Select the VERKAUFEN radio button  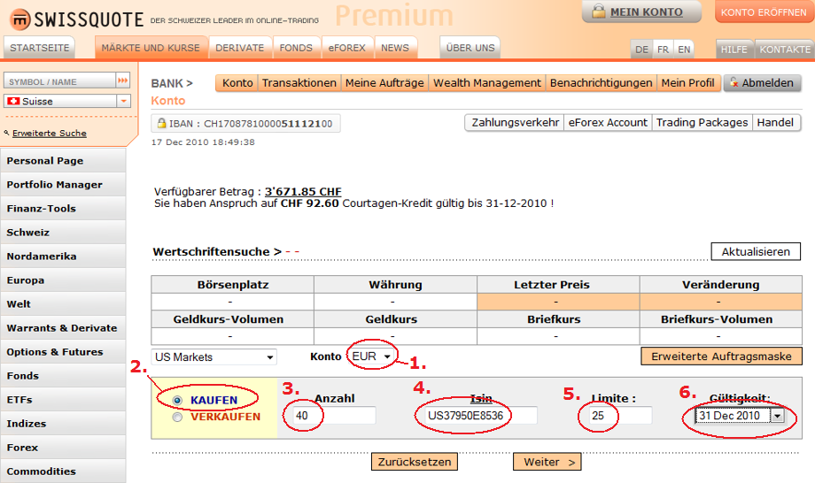178,418
